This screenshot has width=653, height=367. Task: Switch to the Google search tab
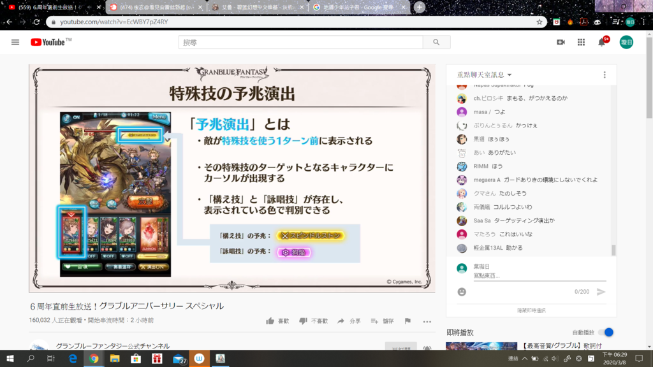pyautogui.click(x=359, y=7)
